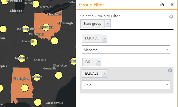Select the yellow marker inside Alabama
Viewport: 178px width, 107px height.
pos(25,88)
